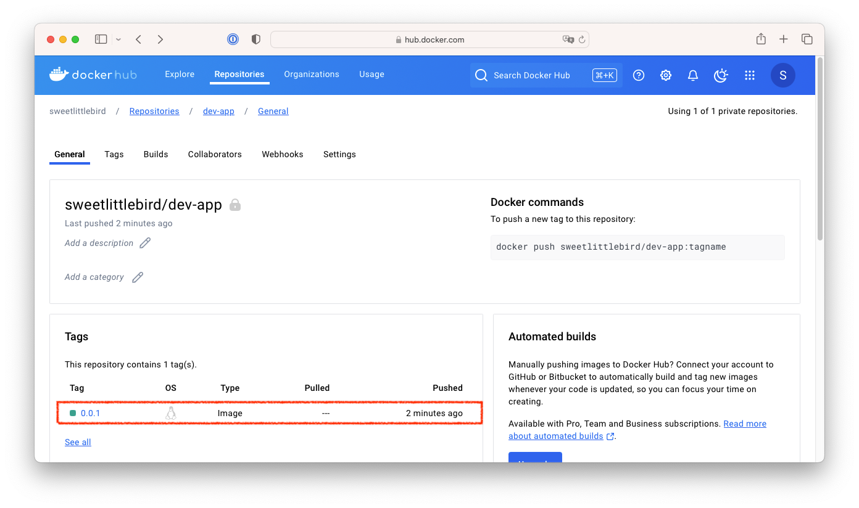859x508 pixels.
Task: Click the ⌘+K shortcut badge
Action: [x=605, y=75]
